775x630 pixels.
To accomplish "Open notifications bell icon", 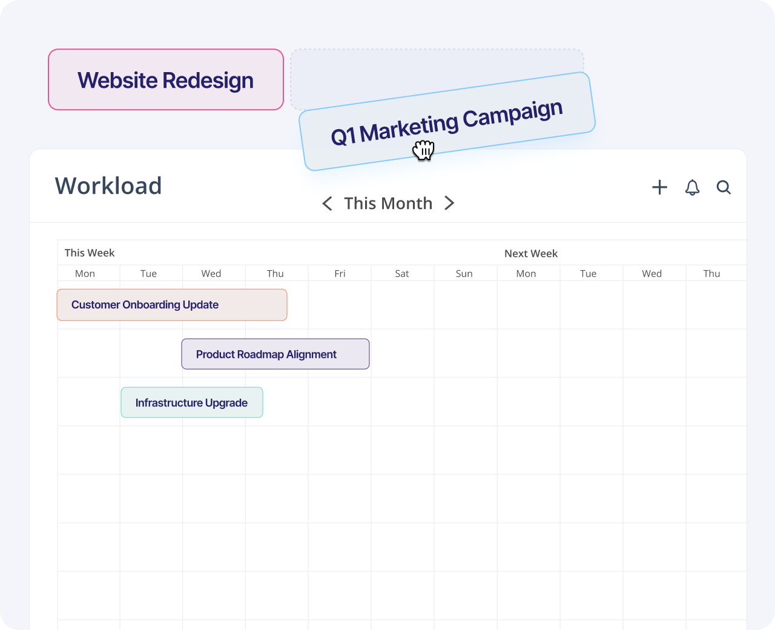I will [692, 187].
